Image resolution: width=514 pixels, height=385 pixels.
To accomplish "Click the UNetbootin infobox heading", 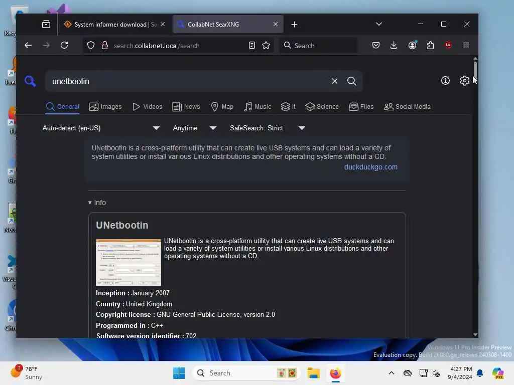I will point(122,225).
